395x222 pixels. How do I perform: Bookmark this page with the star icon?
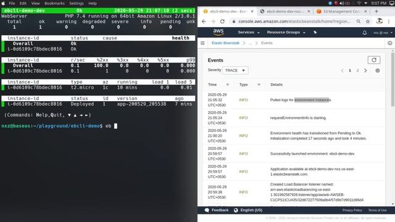point(368,22)
